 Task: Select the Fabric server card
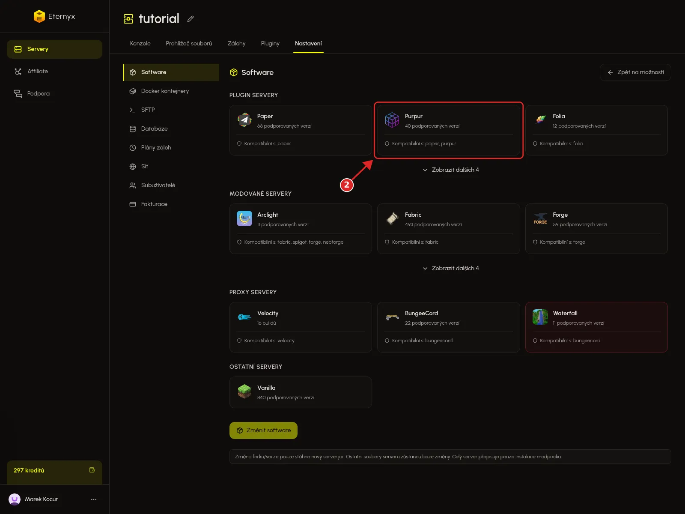coord(448,229)
